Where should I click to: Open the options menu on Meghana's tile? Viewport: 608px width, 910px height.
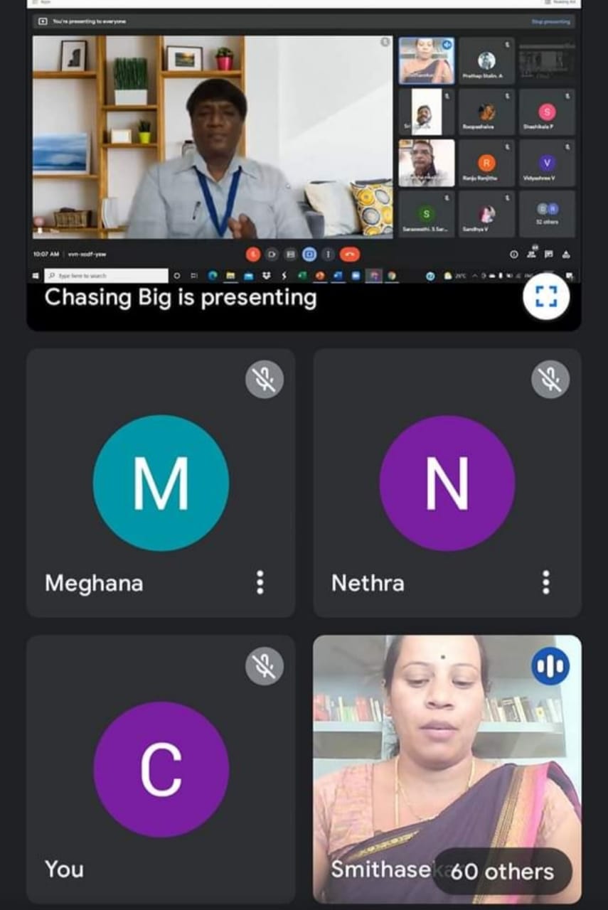[260, 582]
